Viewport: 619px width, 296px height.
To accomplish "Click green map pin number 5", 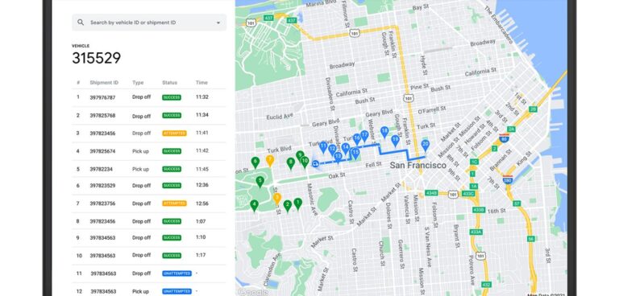I will pos(260,182).
